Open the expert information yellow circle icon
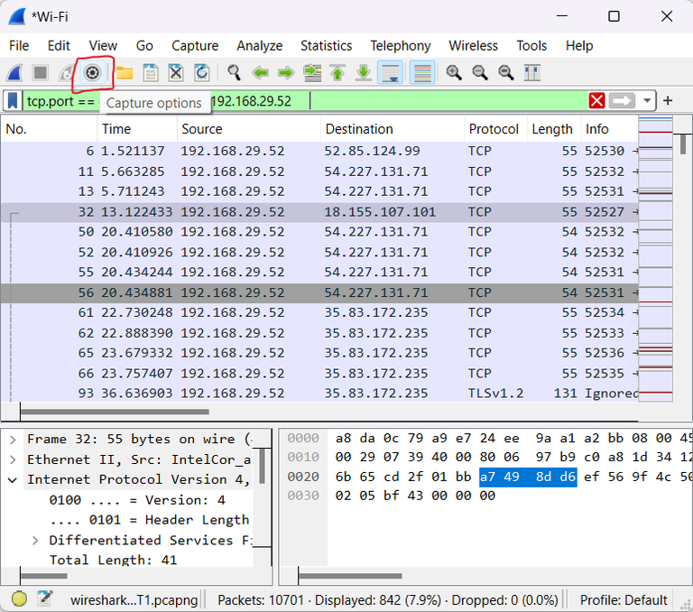This screenshot has height=612, width=693. coord(19,598)
